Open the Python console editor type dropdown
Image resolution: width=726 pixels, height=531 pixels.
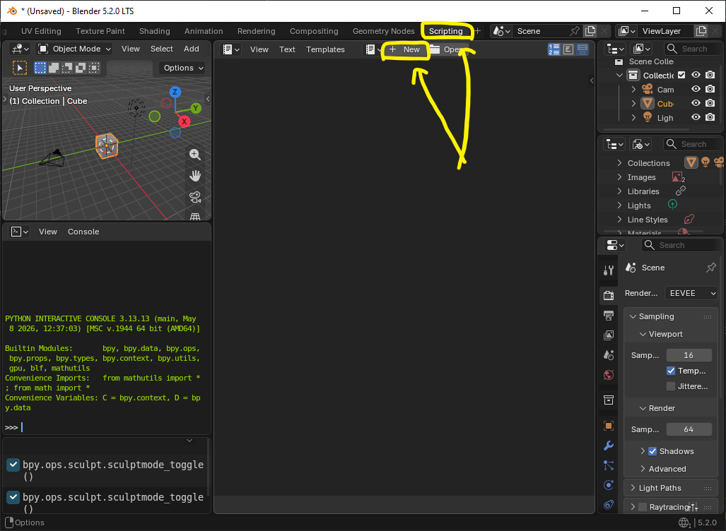tap(20, 232)
